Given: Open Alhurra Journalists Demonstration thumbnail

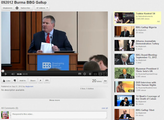Looking at the screenshot, I should (125, 45).
